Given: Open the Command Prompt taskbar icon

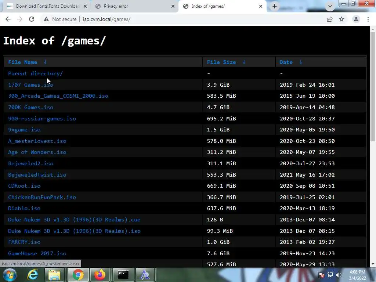Looking at the screenshot, I should 123,275.
